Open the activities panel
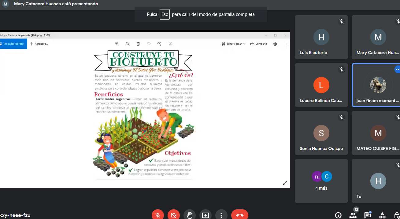The height and width of the screenshot is (219, 400). (382, 215)
